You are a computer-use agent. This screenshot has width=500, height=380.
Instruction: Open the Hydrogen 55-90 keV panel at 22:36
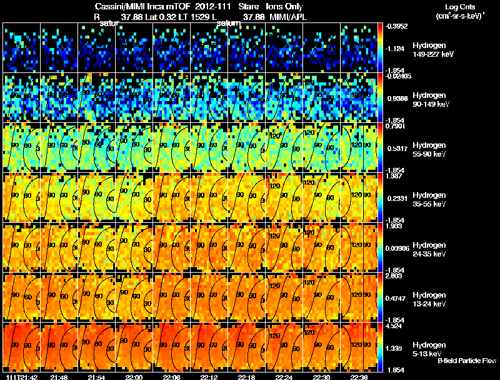click(x=359, y=148)
